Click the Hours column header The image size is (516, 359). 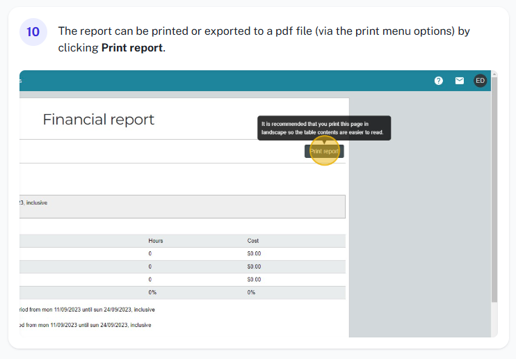click(x=156, y=241)
